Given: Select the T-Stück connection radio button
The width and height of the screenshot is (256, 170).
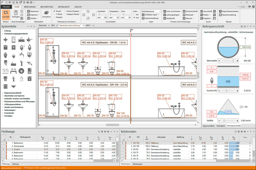Looking at the screenshot, I should [54, 14].
